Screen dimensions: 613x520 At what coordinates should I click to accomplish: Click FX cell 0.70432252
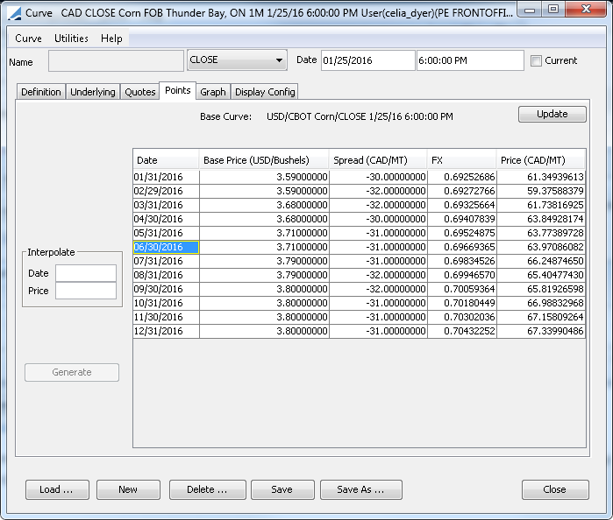pyautogui.click(x=461, y=331)
